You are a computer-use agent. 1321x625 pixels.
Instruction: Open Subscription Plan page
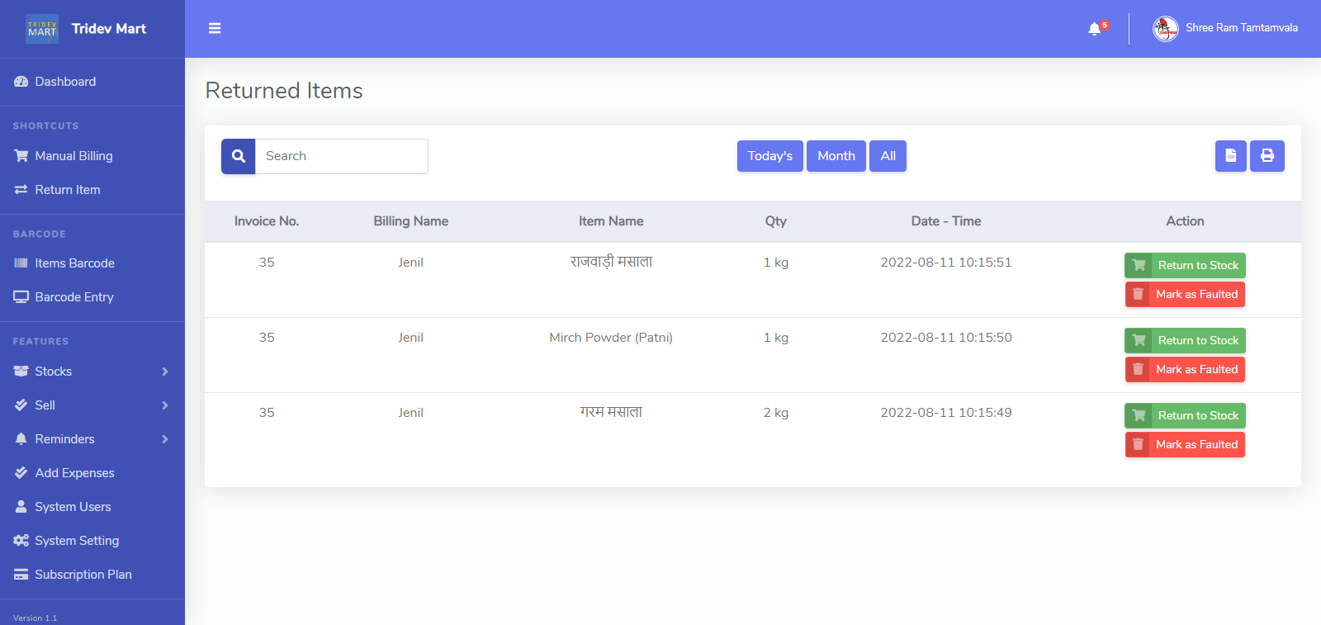click(x=92, y=575)
